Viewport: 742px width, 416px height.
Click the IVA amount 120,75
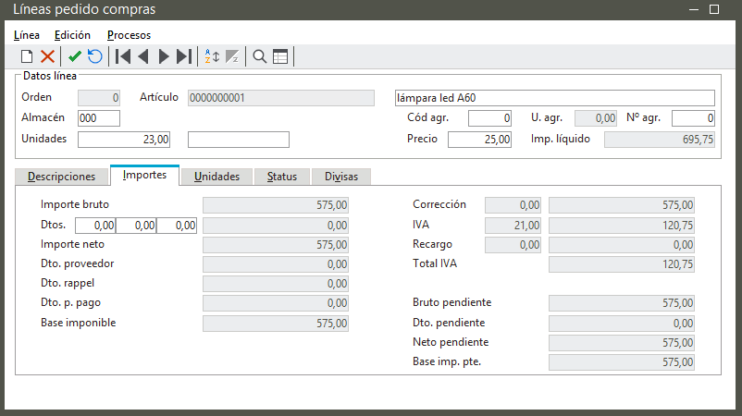click(622, 226)
